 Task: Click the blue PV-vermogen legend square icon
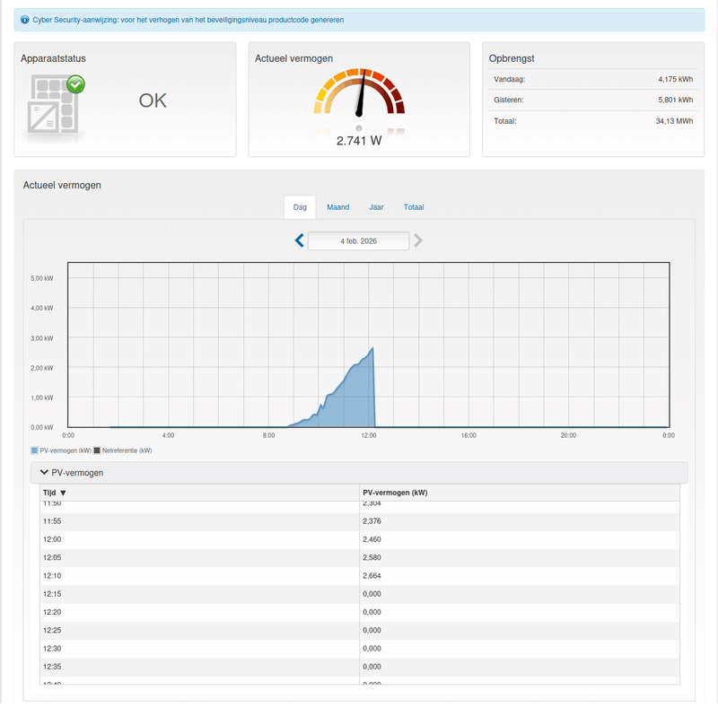pos(36,450)
